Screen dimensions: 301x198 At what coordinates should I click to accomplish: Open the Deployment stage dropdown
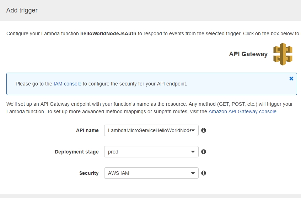(x=151, y=152)
